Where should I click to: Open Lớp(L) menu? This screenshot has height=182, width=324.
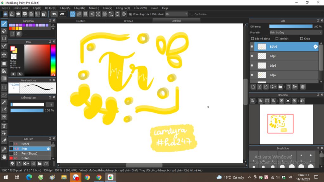37,8
